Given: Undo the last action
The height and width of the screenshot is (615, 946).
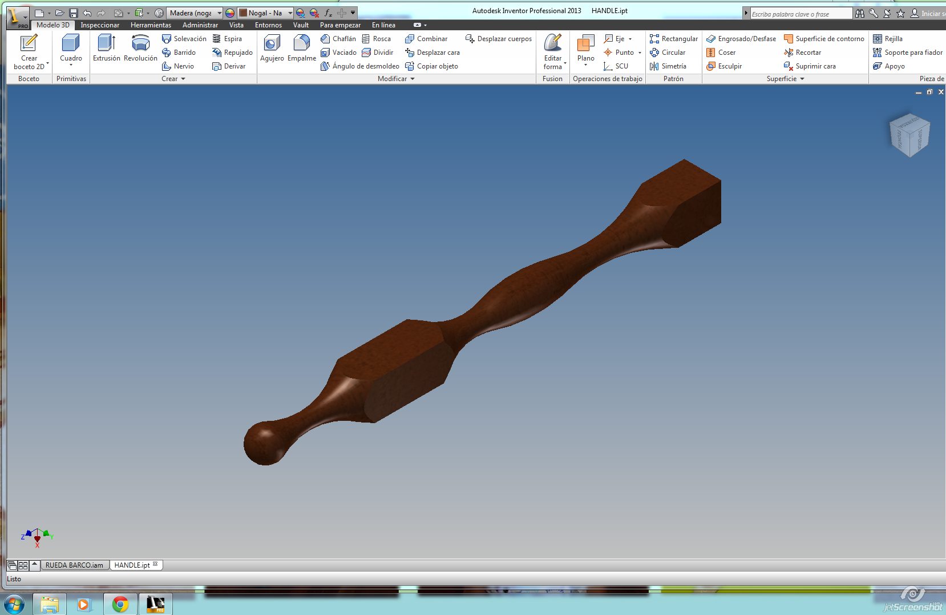Looking at the screenshot, I should 87,13.
